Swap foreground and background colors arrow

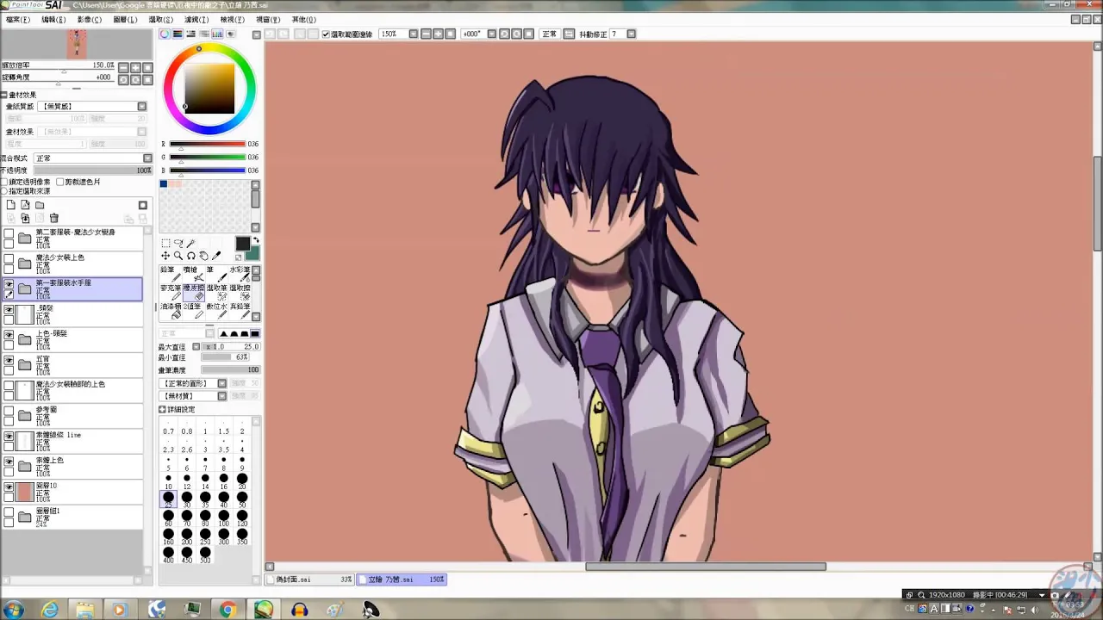coord(256,241)
